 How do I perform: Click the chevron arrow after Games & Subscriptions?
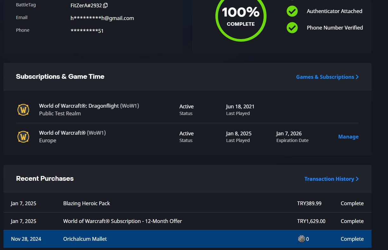point(357,77)
